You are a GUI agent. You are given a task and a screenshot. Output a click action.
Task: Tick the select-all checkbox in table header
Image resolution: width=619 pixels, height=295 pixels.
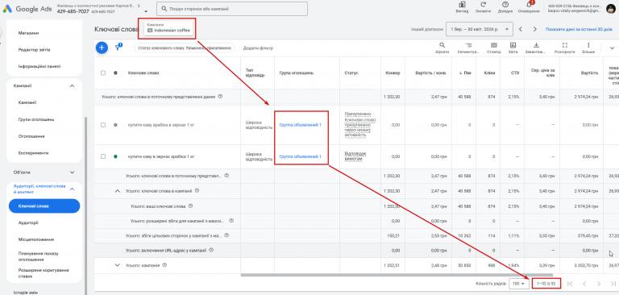tap(103, 73)
